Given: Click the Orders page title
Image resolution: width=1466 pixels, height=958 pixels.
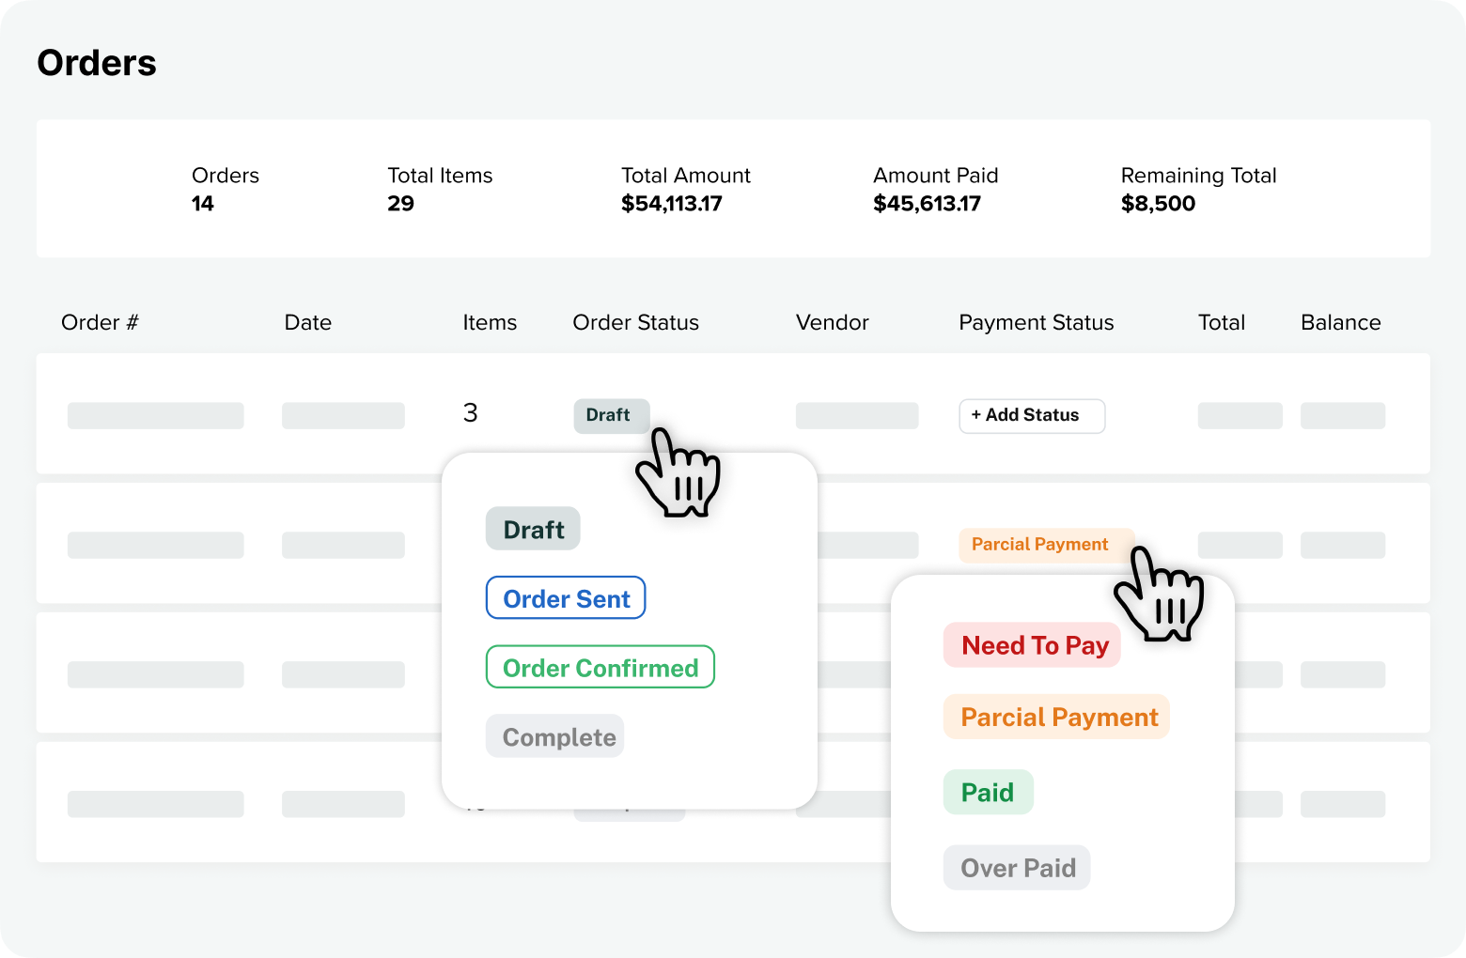Looking at the screenshot, I should (96, 62).
